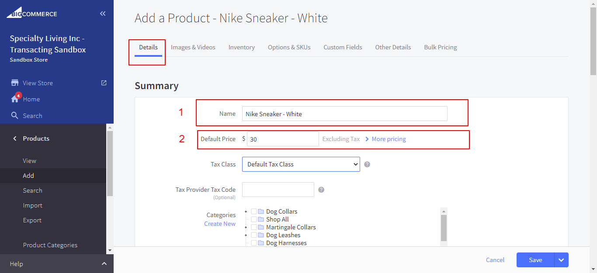Check the Dog Harnesses category checkbox
597x273 pixels.
click(x=254, y=243)
